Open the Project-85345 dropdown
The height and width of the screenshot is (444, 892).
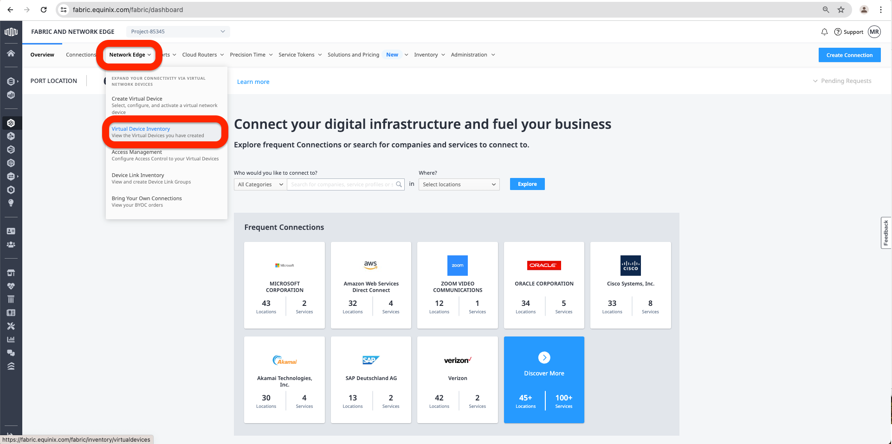pos(178,32)
